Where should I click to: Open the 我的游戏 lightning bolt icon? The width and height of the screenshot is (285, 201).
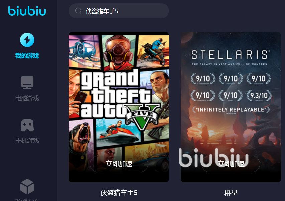pyautogui.click(x=27, y=40)
